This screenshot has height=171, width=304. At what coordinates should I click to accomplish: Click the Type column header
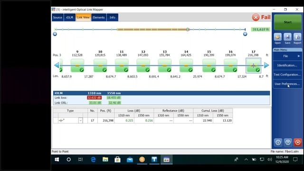70,111
